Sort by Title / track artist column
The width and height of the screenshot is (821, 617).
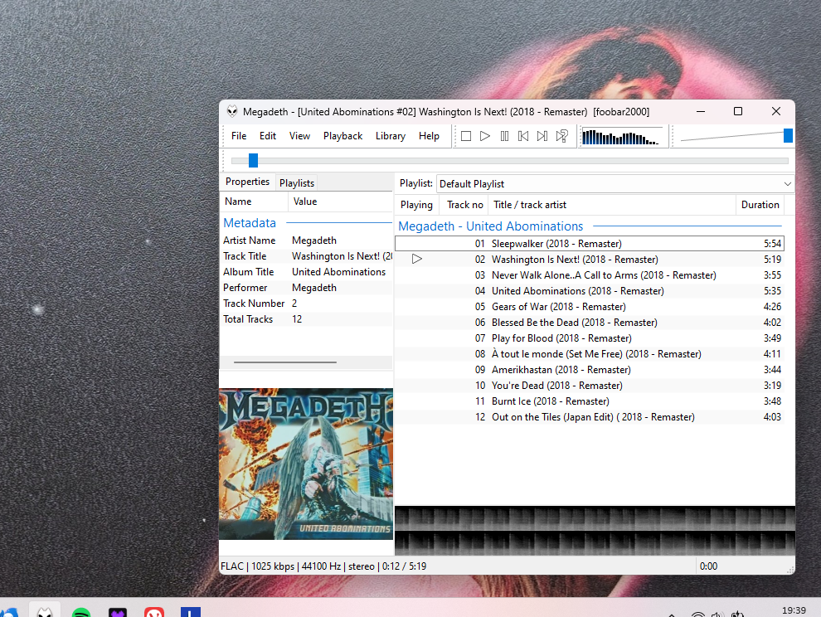coord(611,205)
